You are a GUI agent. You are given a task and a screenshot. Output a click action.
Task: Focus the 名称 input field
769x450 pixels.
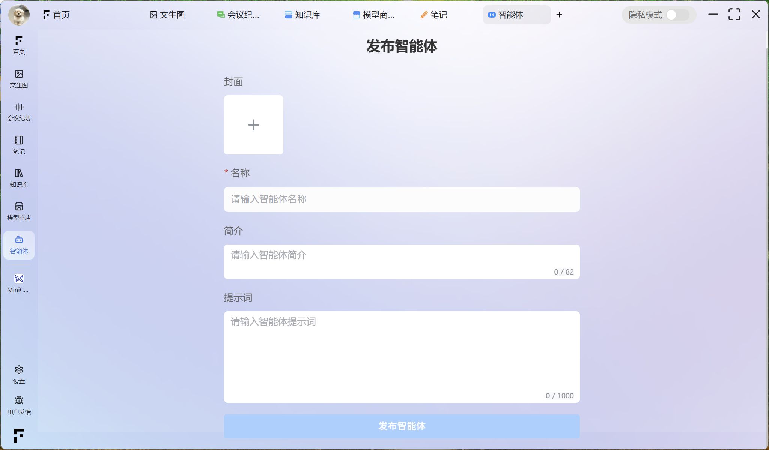[402, 199]
